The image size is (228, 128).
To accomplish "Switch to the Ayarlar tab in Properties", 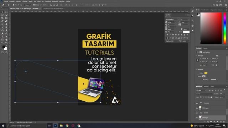I will pyautogui.click(x=205, y=48).
